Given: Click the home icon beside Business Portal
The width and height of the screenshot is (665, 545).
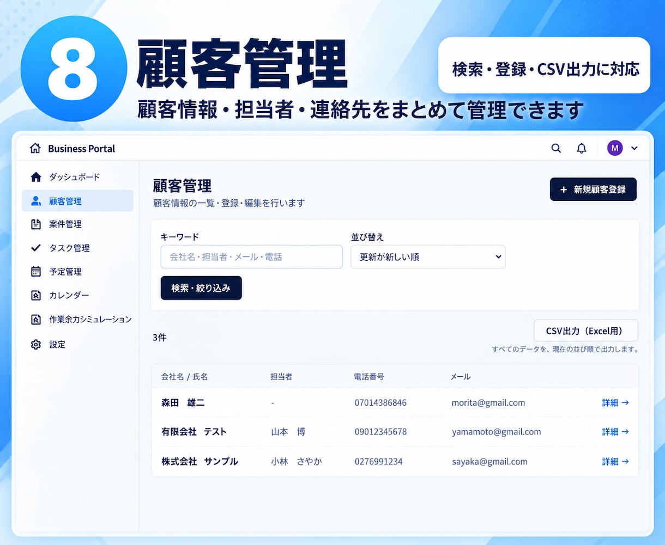Looking at the screenshot, I should (x=35, y=148).
